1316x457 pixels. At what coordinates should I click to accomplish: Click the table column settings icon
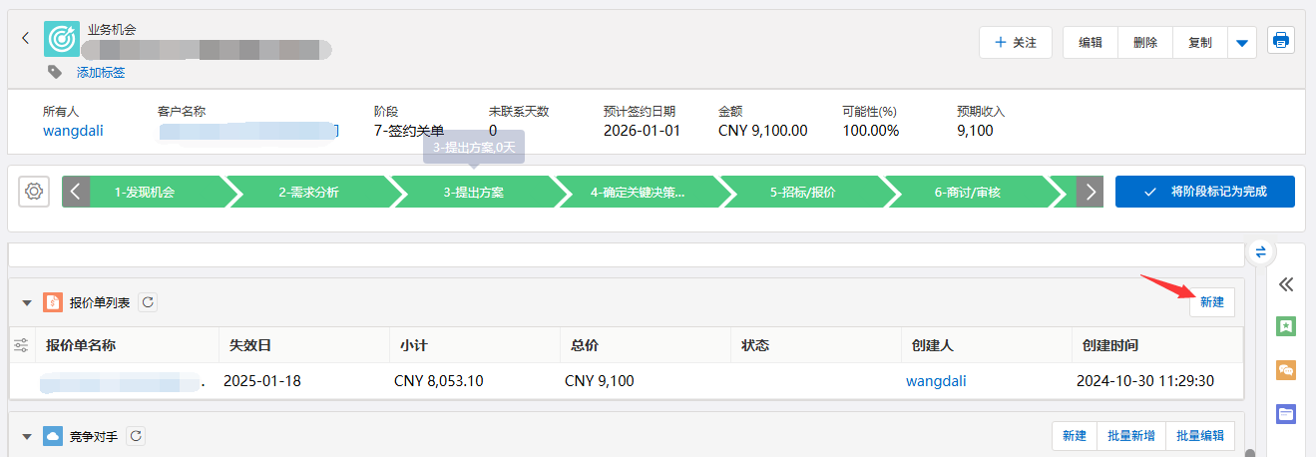[x=21, y=345]
